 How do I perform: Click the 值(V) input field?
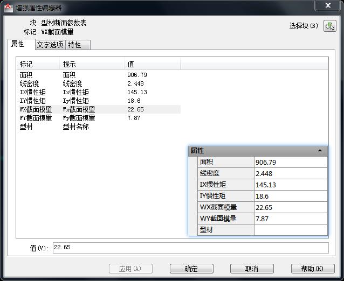[190, 248]
